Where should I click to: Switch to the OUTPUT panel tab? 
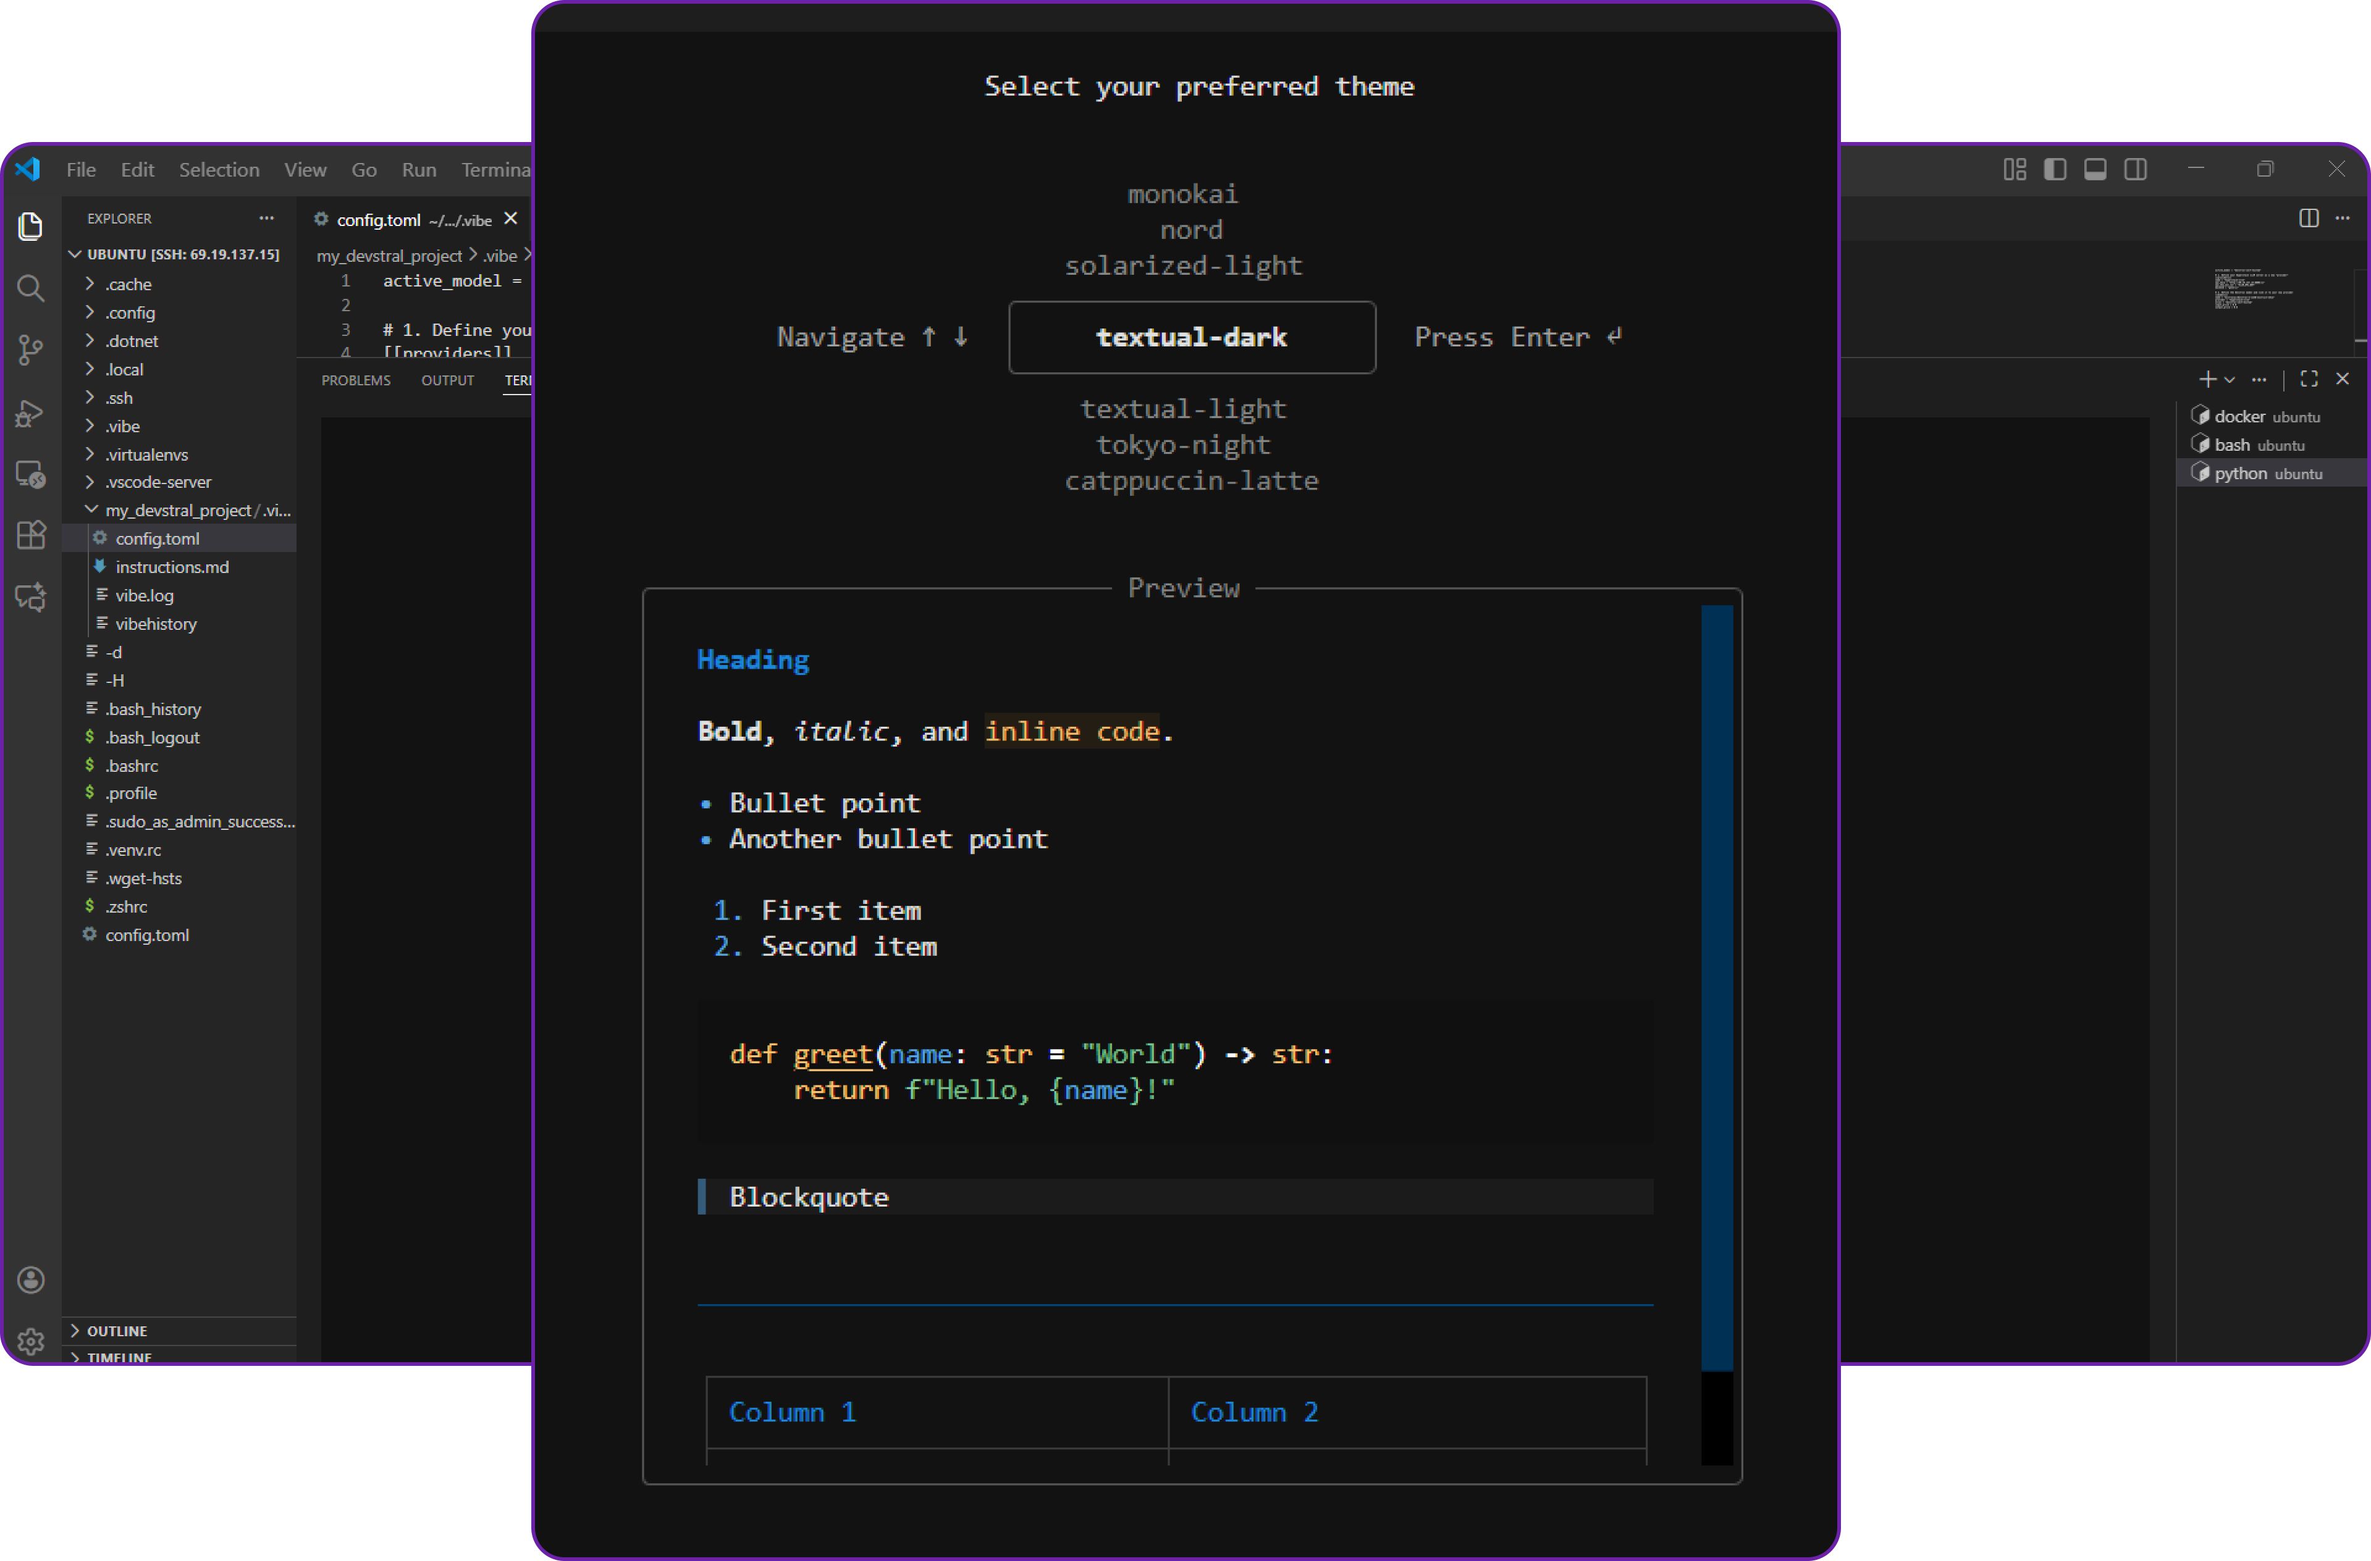point(447,380)
